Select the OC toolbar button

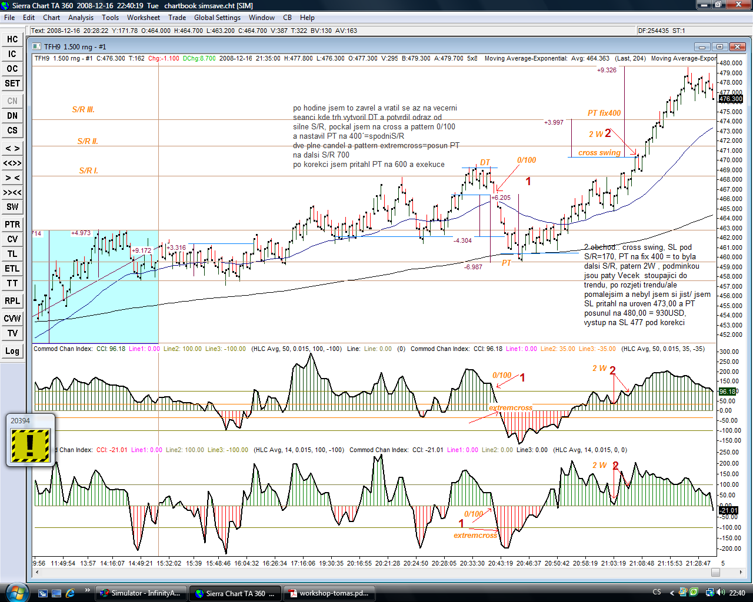[x=12, y=69]
